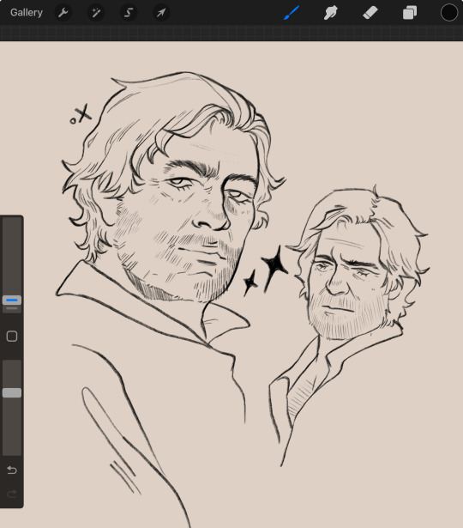Undo the last stroke

[12, 470]
